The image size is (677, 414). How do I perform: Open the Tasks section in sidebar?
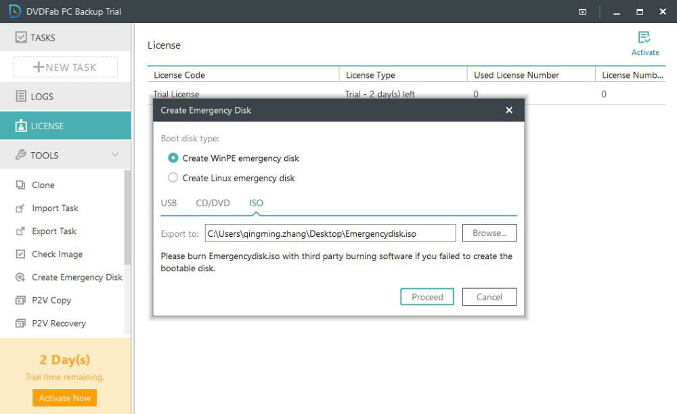(x=65, y=37)
